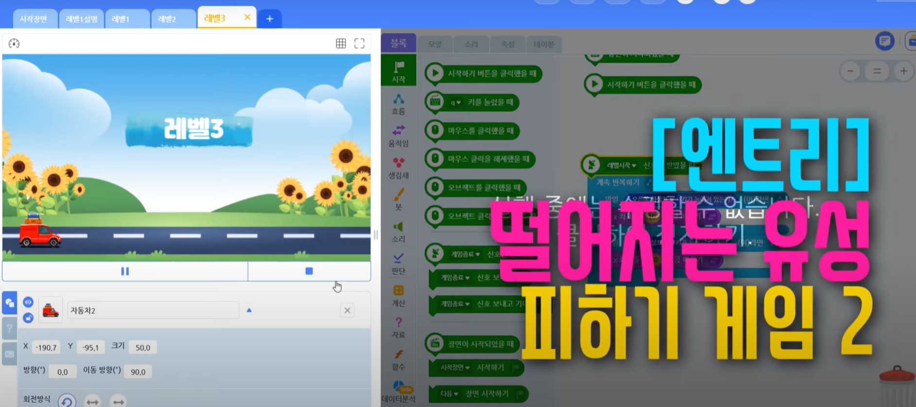
Task: Open the 소리 category in the block sidebar
Action: (398, 232)
